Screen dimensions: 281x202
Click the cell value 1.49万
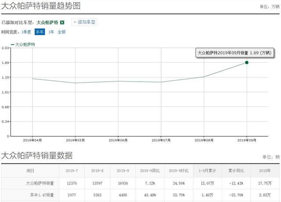point(207,195)
